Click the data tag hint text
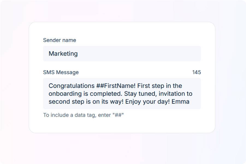The width and height of the screenshot is (246, 164). pyautogui.click(x=84, y=115)
